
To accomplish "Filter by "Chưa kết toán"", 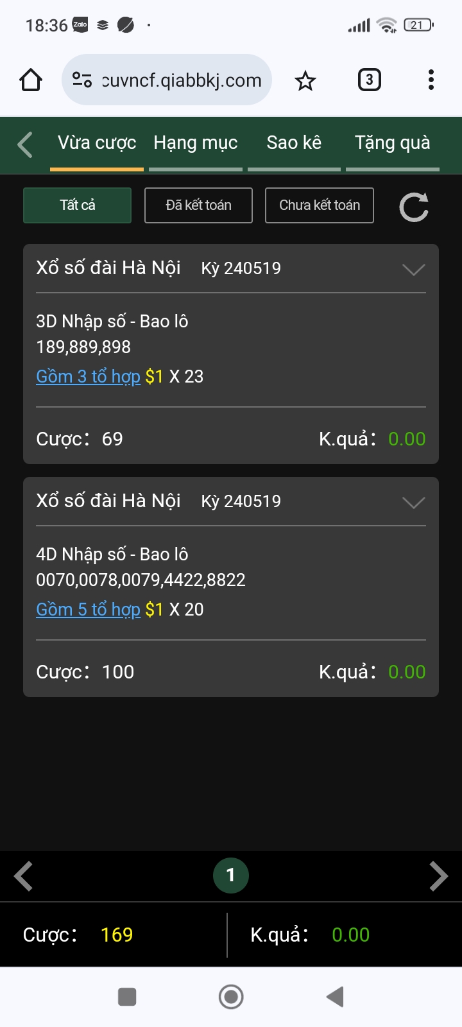I will 320,205.
